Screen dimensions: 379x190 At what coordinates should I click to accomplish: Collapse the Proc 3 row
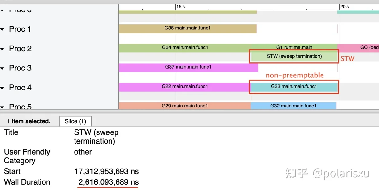(3, 69)
